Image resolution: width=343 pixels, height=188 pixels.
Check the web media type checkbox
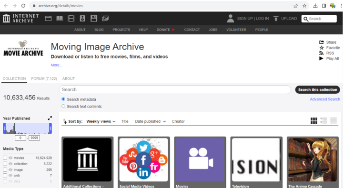click(x=5, y=175)
